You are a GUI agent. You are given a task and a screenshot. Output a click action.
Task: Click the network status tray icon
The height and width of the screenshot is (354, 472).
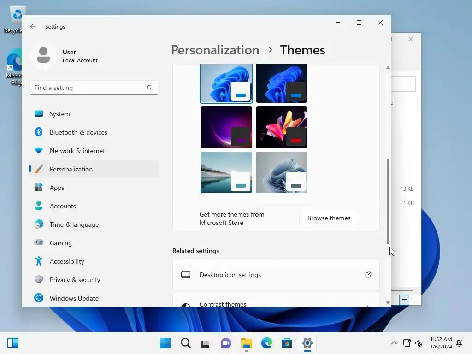pos(407,343)
